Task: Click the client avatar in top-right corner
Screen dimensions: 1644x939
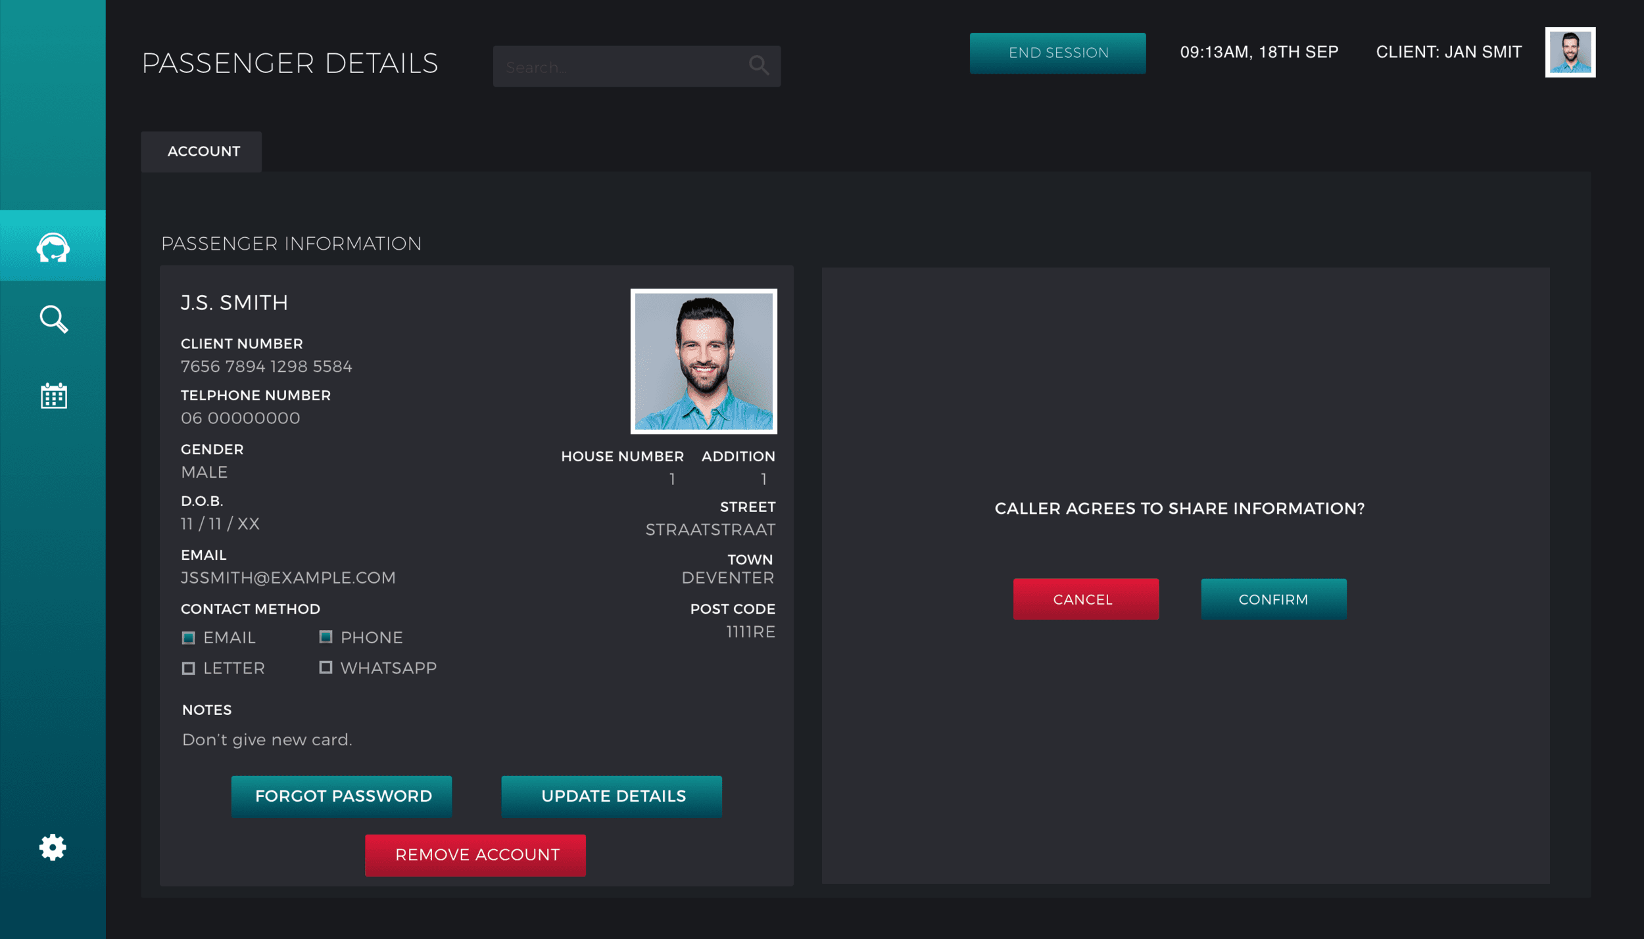Action: click(x=1569, y=52)
